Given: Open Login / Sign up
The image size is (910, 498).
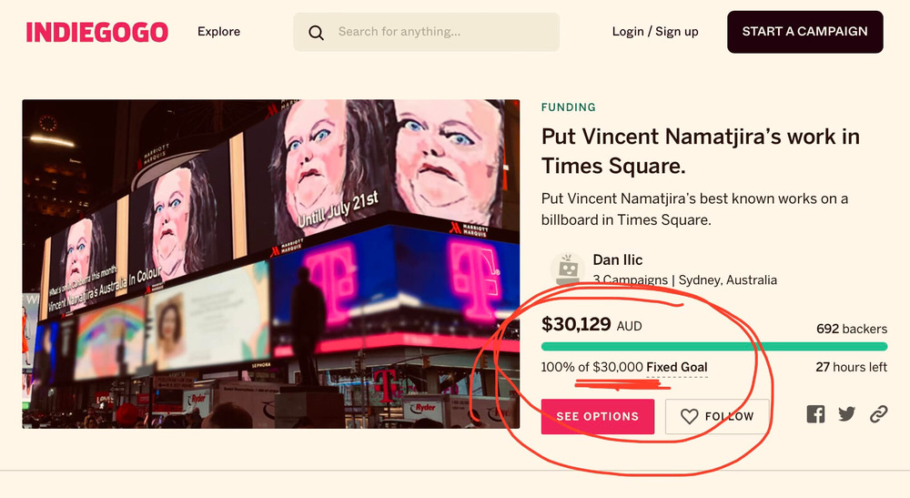Looking at the screenshot, I should click(x=655, y=32).
